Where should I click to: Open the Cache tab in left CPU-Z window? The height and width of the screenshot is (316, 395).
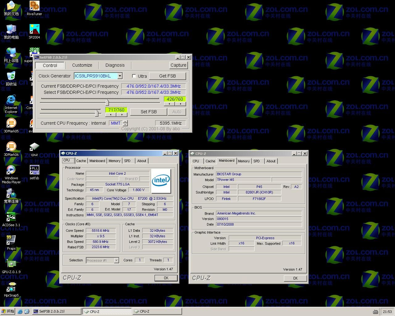click(x=81, y=161)
